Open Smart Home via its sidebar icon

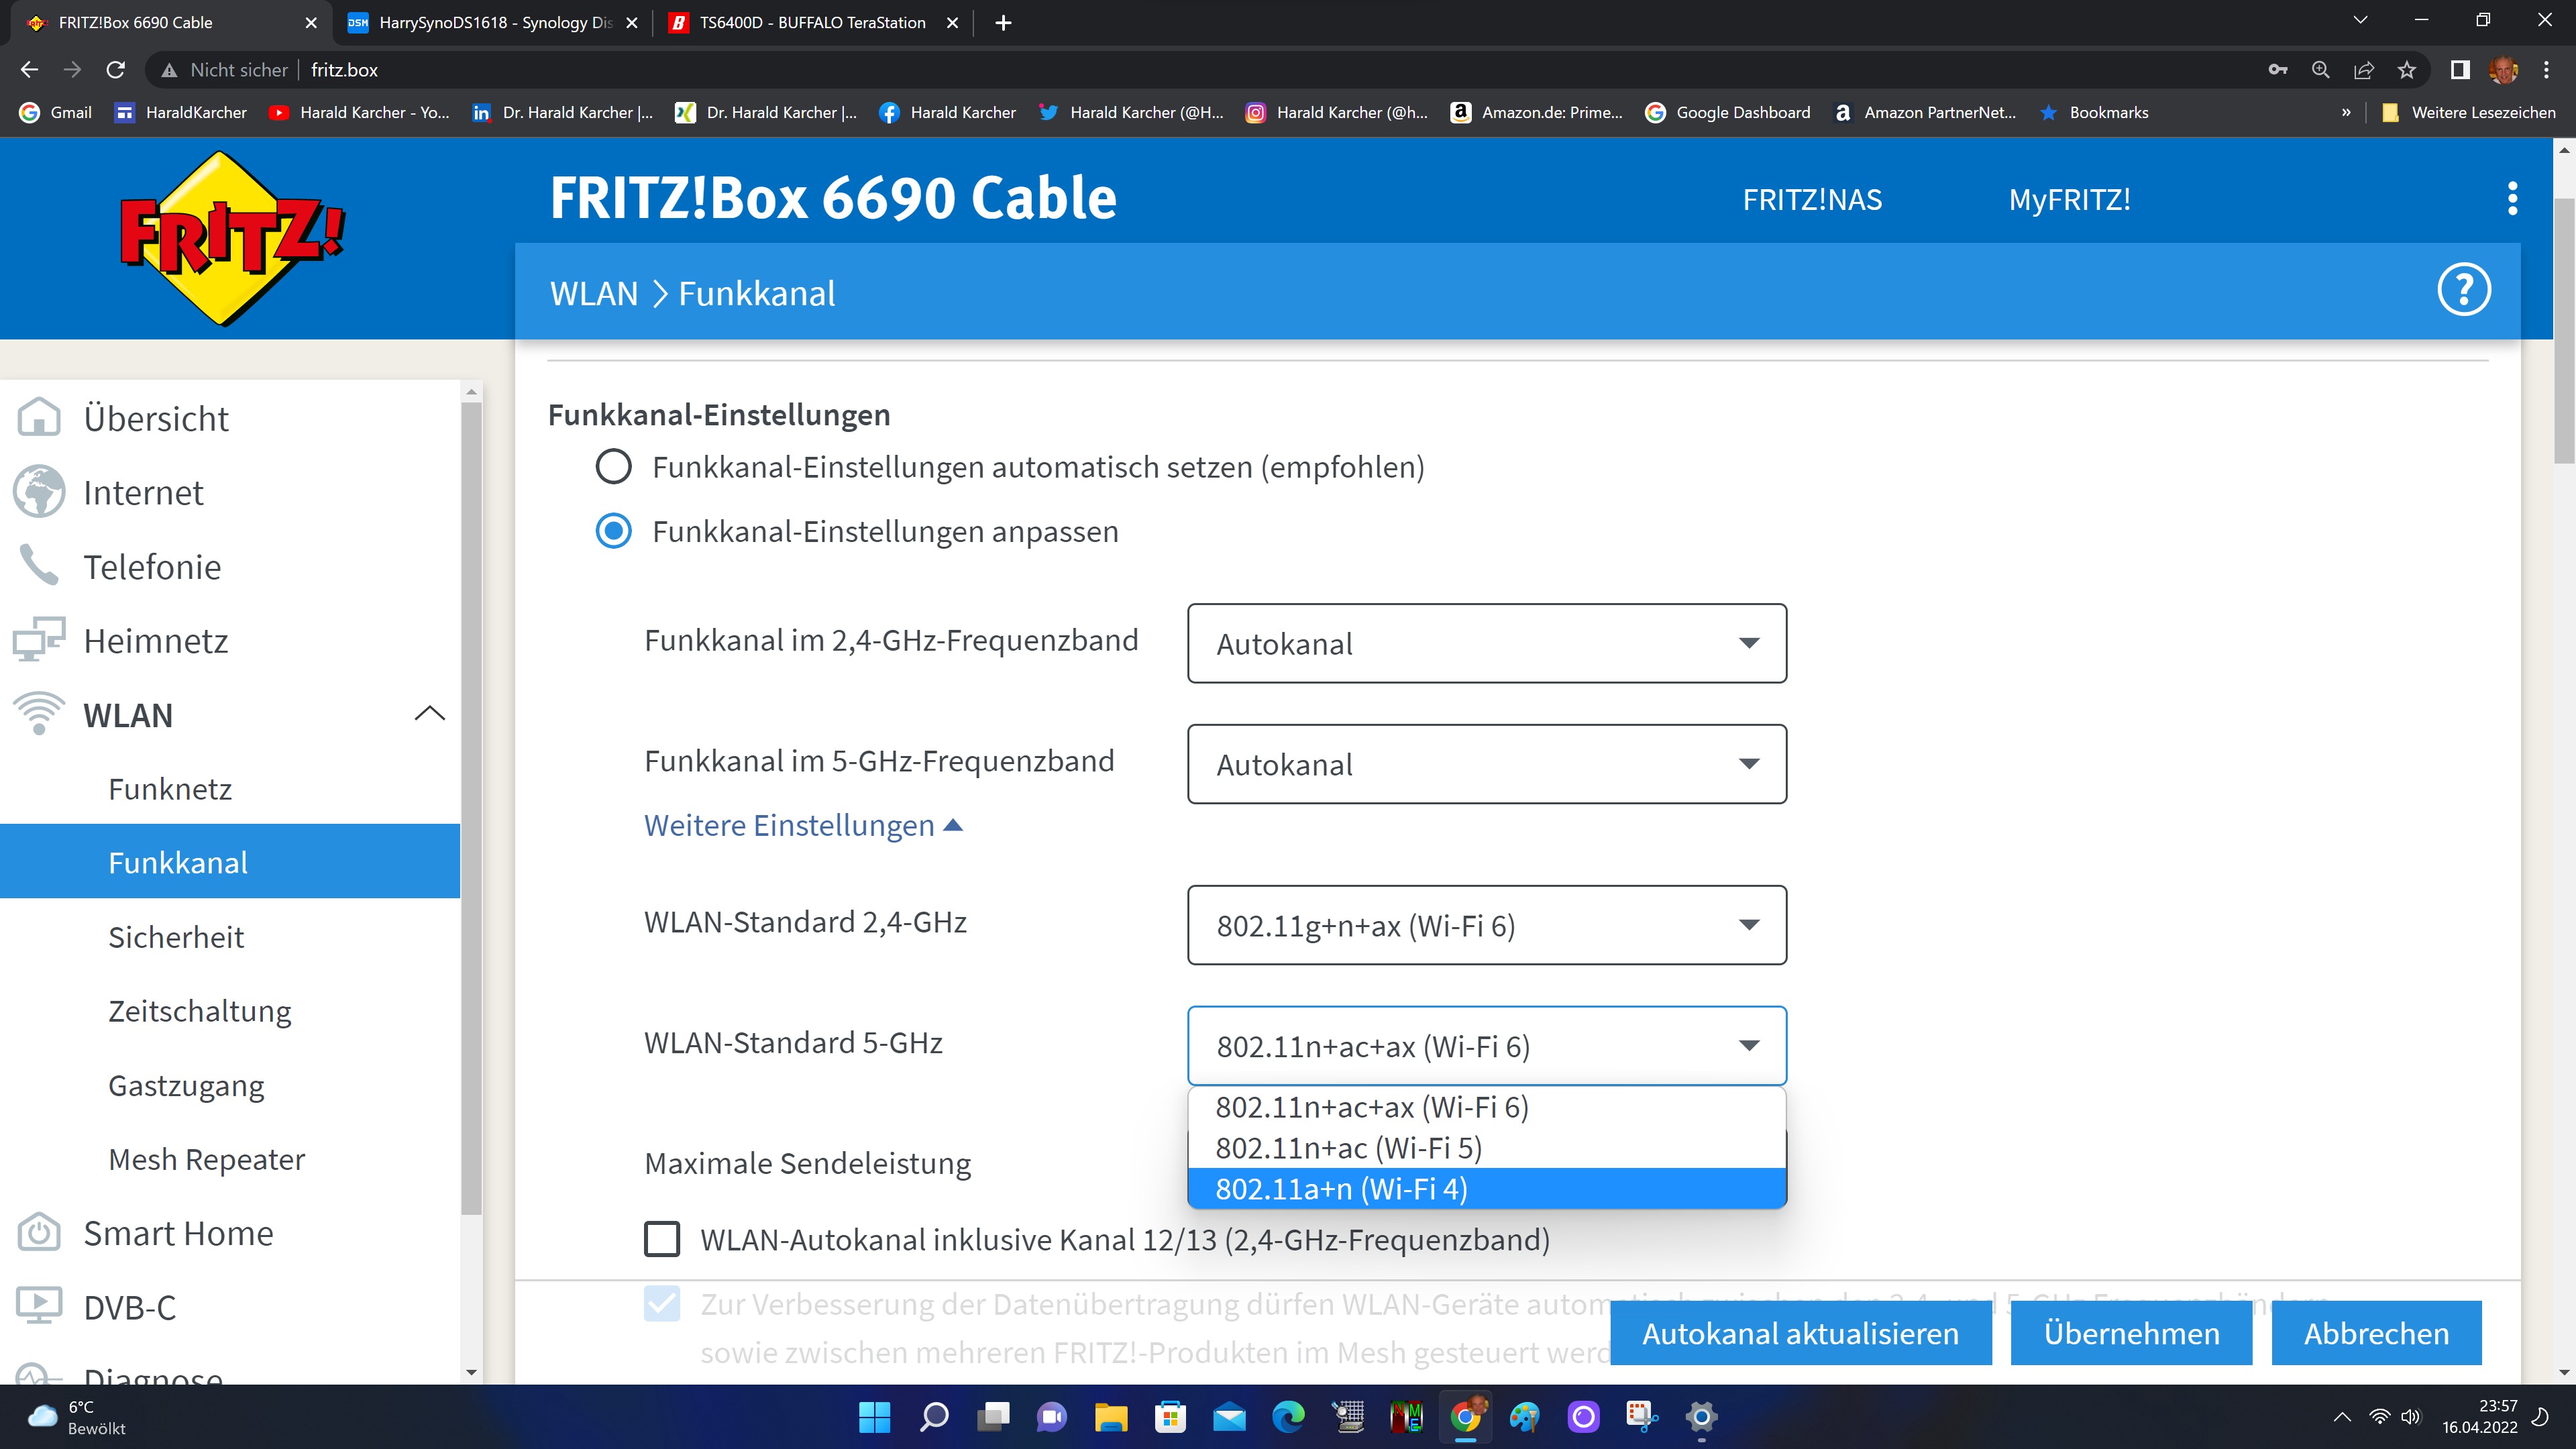pyautogui.click(x=39, y=1233)
